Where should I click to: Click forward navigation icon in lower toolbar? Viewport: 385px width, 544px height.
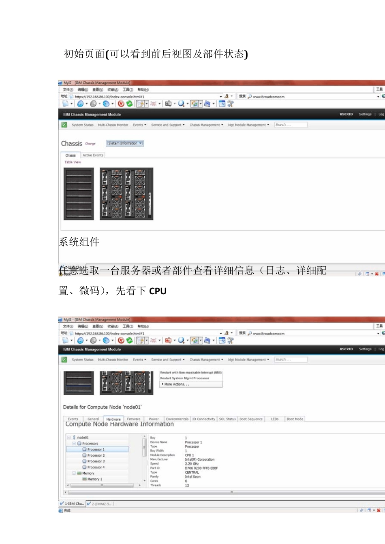pos(93,340)
